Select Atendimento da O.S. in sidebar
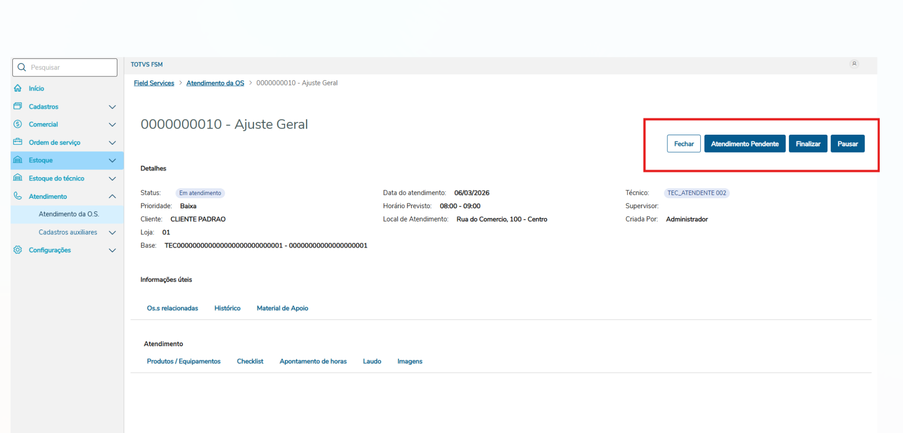Viewport: 903px width, 433px height. pos(69,214)
